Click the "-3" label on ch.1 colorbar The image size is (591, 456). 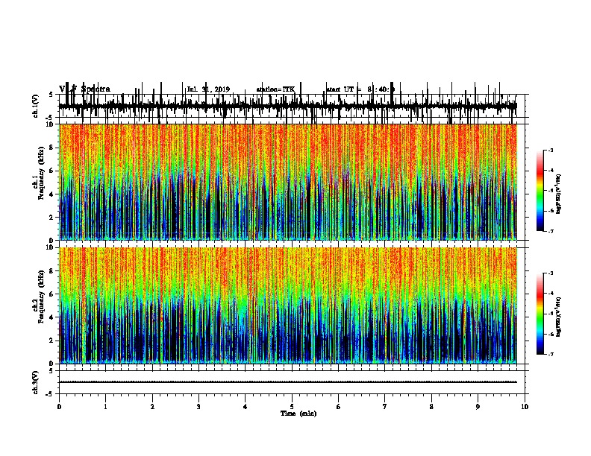point(551,151)
